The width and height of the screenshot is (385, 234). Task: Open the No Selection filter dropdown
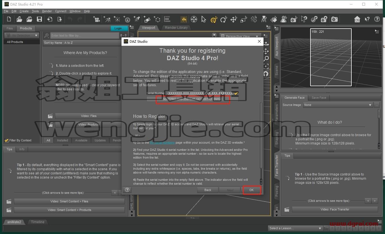click(21, 35)
